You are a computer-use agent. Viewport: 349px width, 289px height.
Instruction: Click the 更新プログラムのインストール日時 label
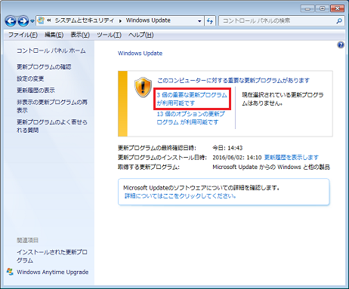click(x=162, y=158)
